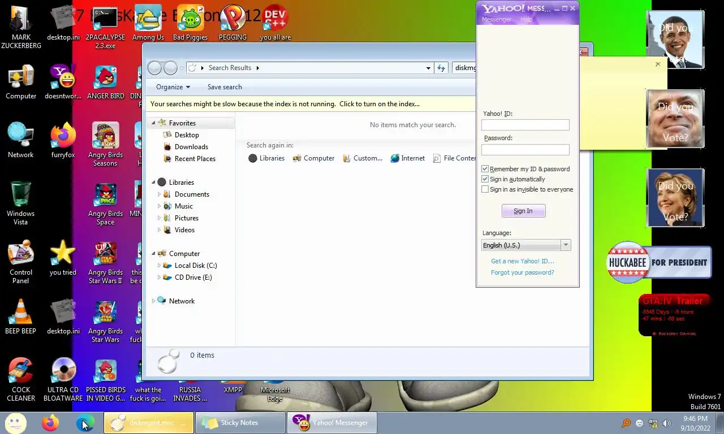This screenshot has width=724, height=434.
Task: Open the MARK ZUCKERBERG desktop icon
Action: click(x=21, y=27)
